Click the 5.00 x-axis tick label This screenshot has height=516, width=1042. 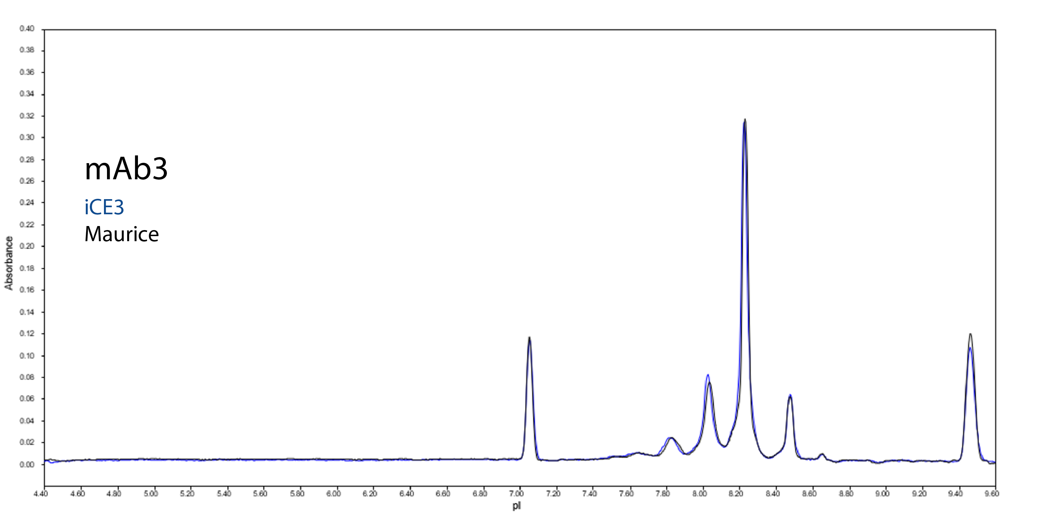click(x=151, y=493)
